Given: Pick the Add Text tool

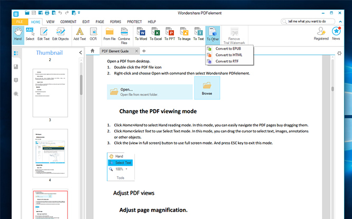Looking at the screenshot, I should pyautogui.click(x=79, y=34).
